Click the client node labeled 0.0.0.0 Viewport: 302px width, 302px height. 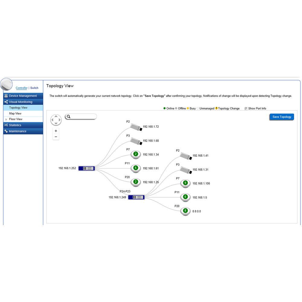pos(185,211)
